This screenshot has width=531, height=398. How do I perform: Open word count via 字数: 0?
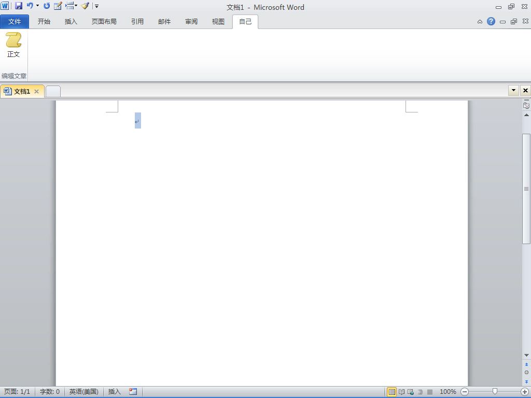click(x=50, y=392)
